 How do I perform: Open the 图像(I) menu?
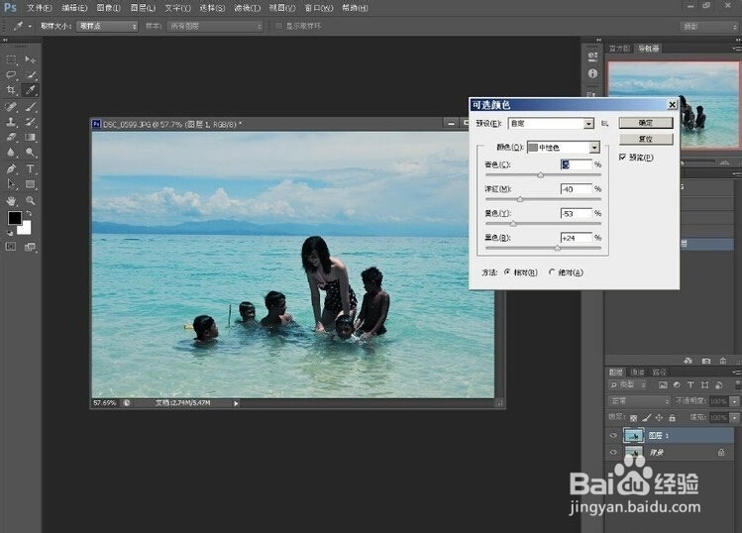click(109, 8)
